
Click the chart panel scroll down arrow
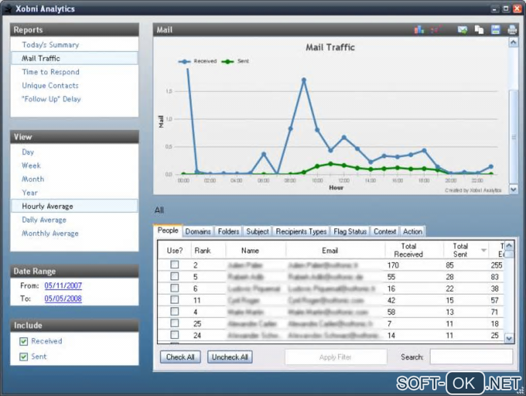click(513, 189)
